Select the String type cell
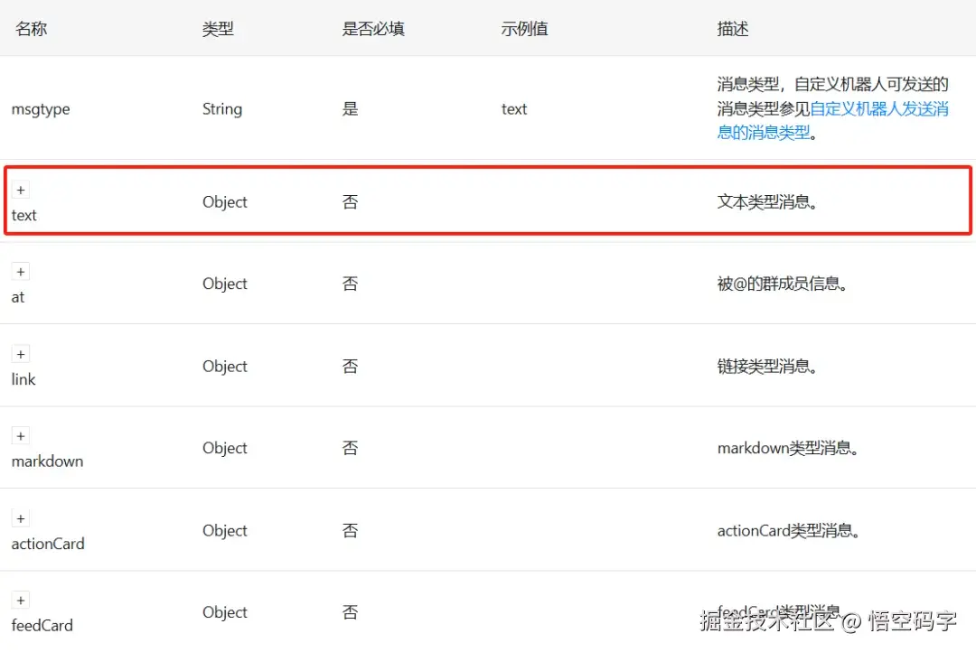 click(222, 109)
